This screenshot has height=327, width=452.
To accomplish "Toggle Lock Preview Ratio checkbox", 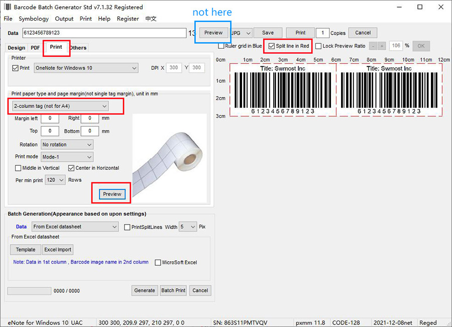I will [318, 46].
